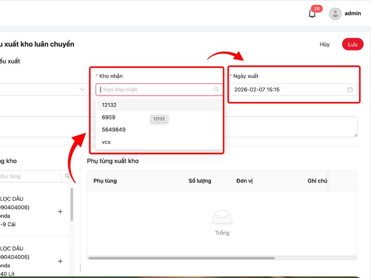Screen dimensions: 371x278
Task: Open the notification bell icon
Action: [x=312, y=14]
